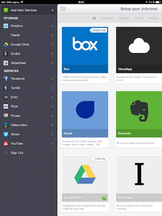
Task: Switch to the Featured tab
Action: click(x=107, y=18)
